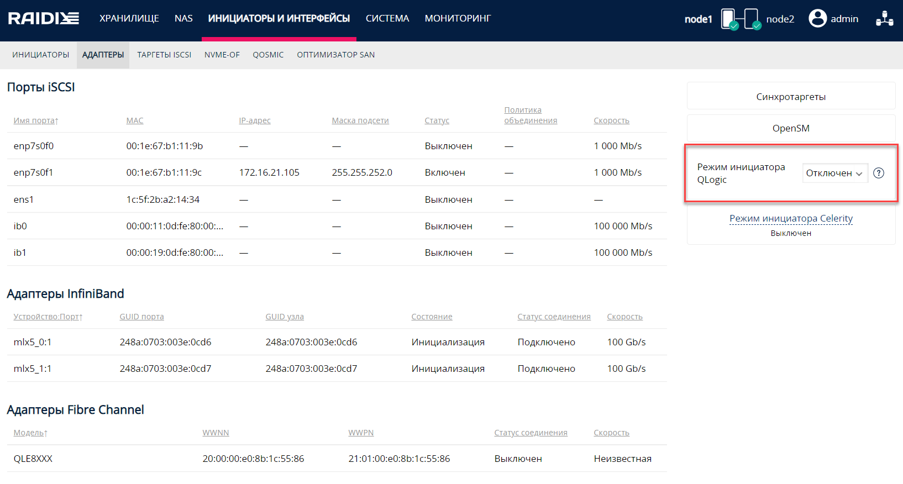Sort InfiniBand by GUID порта
903x484 pixels.
point(142,317)
